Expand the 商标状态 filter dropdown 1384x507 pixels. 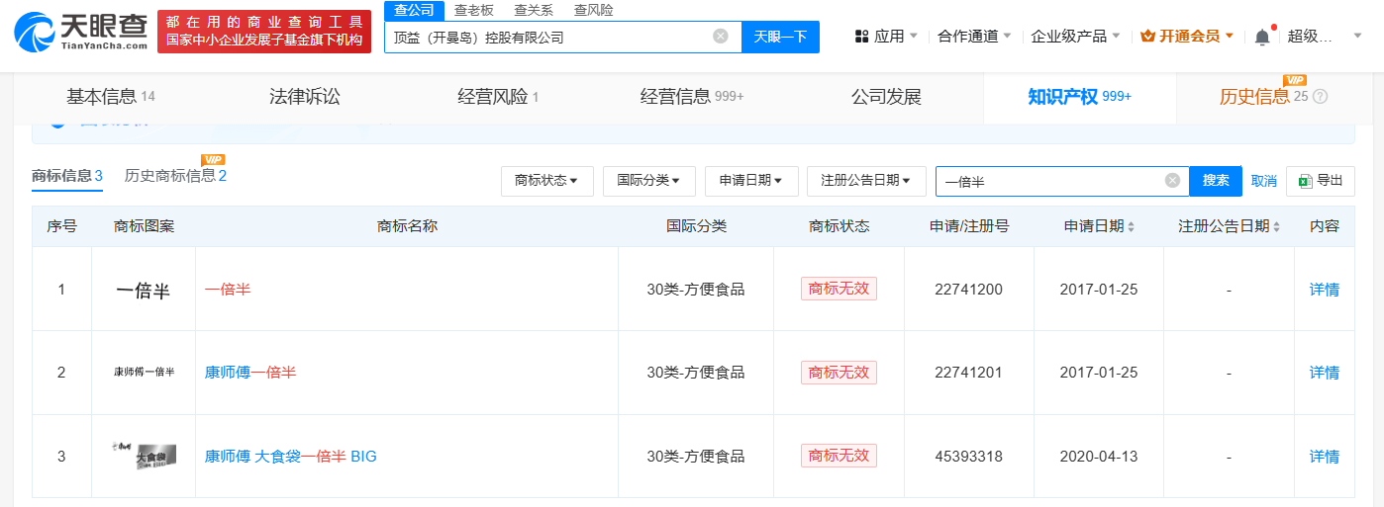click(x=546, y=181)
